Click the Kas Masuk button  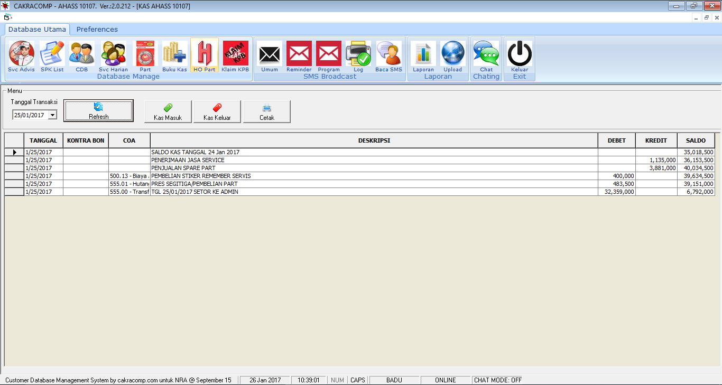168,111
